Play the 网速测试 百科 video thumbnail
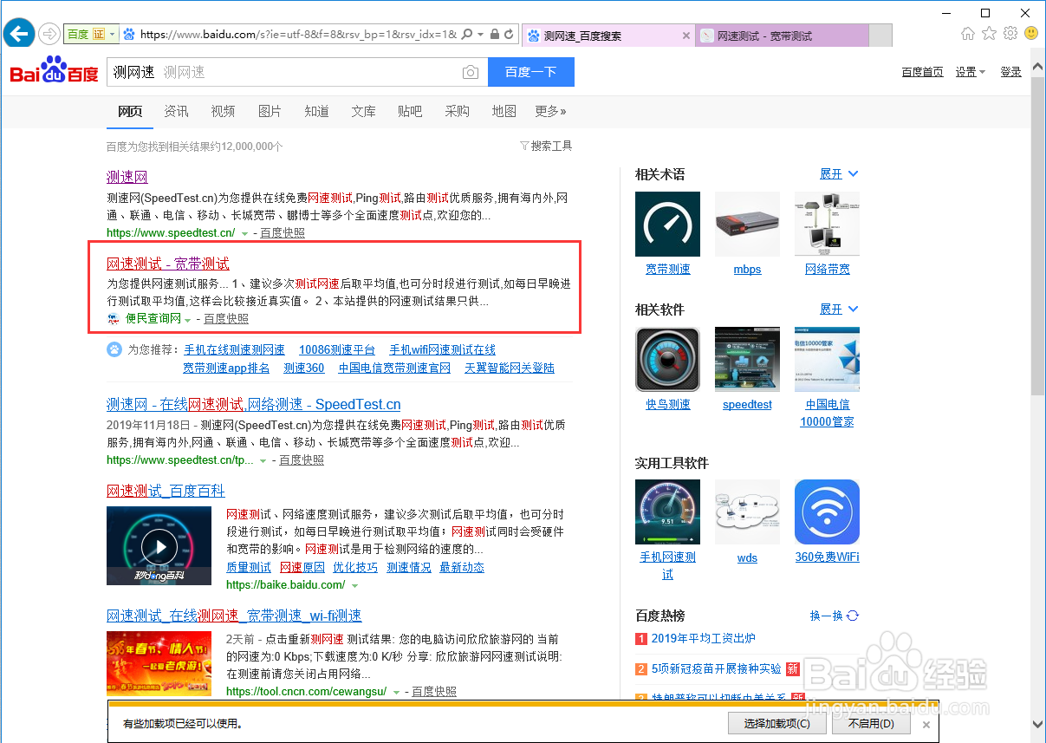This screenshot has height=743, width=1046. click(159, 546)
